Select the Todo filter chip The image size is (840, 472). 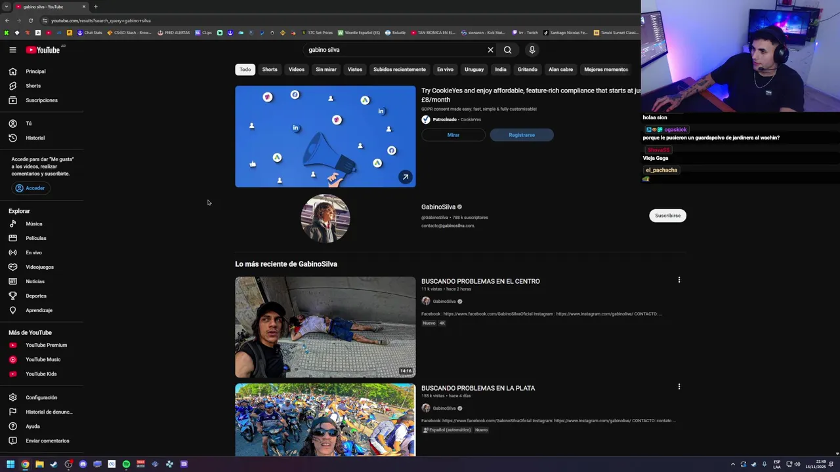(245, 69)
